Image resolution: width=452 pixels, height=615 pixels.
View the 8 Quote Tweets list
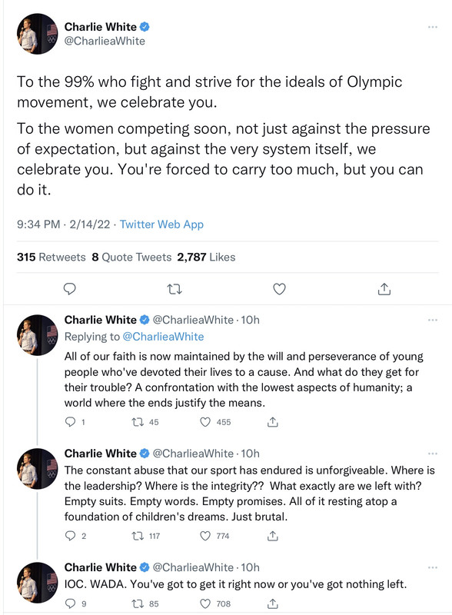[131, 258]
